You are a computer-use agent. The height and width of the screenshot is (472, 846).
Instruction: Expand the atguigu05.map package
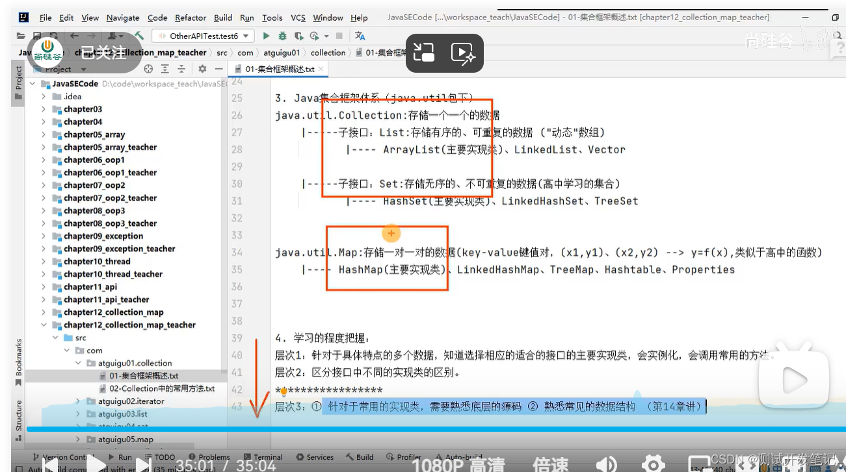click(x=79, y=440)
